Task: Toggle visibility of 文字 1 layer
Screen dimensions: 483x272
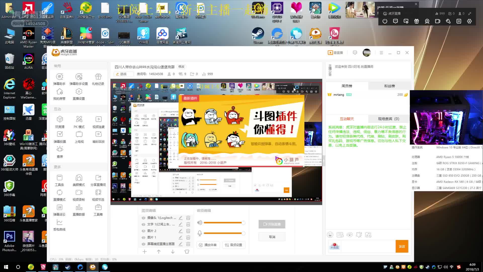Action: [143, 224]
